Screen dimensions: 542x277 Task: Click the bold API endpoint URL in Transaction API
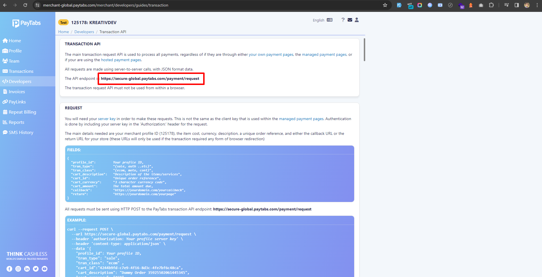(150, 78)
